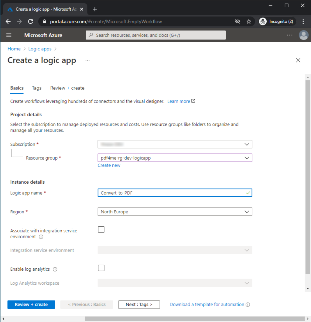
Task: Open the Azure portal hamburger menu
Action: click(9, 35)
